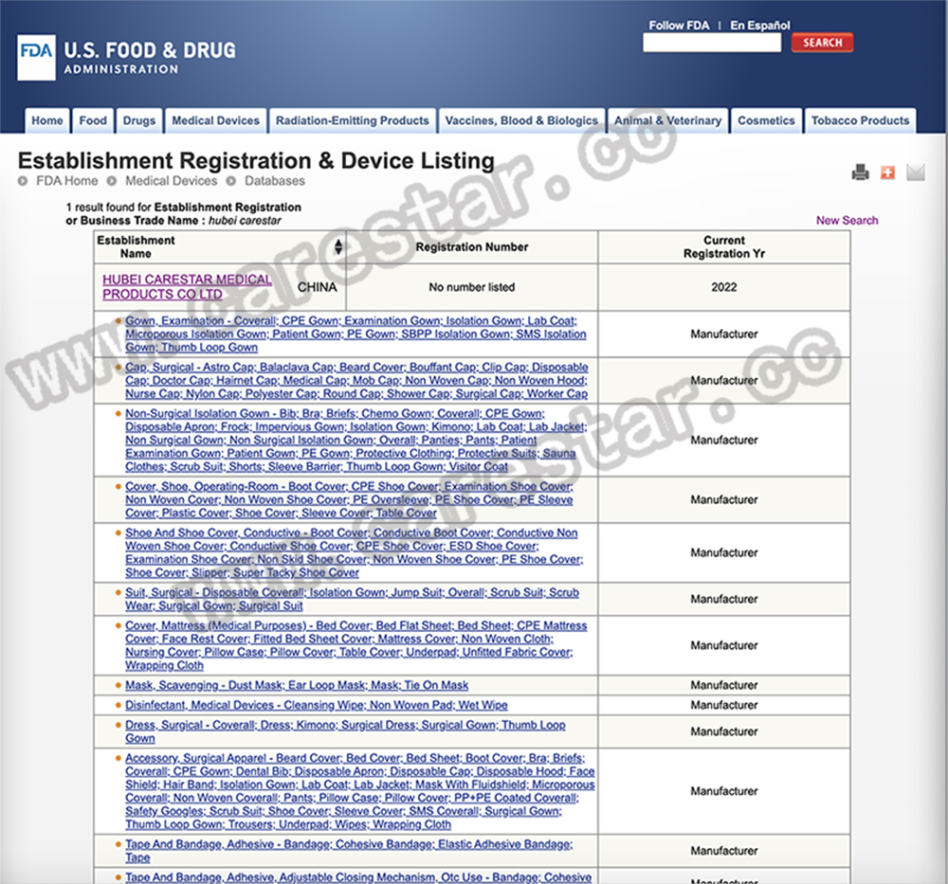
Task: Open the Mask, Scavenging listing link
Action: click(x=296, y=685)
